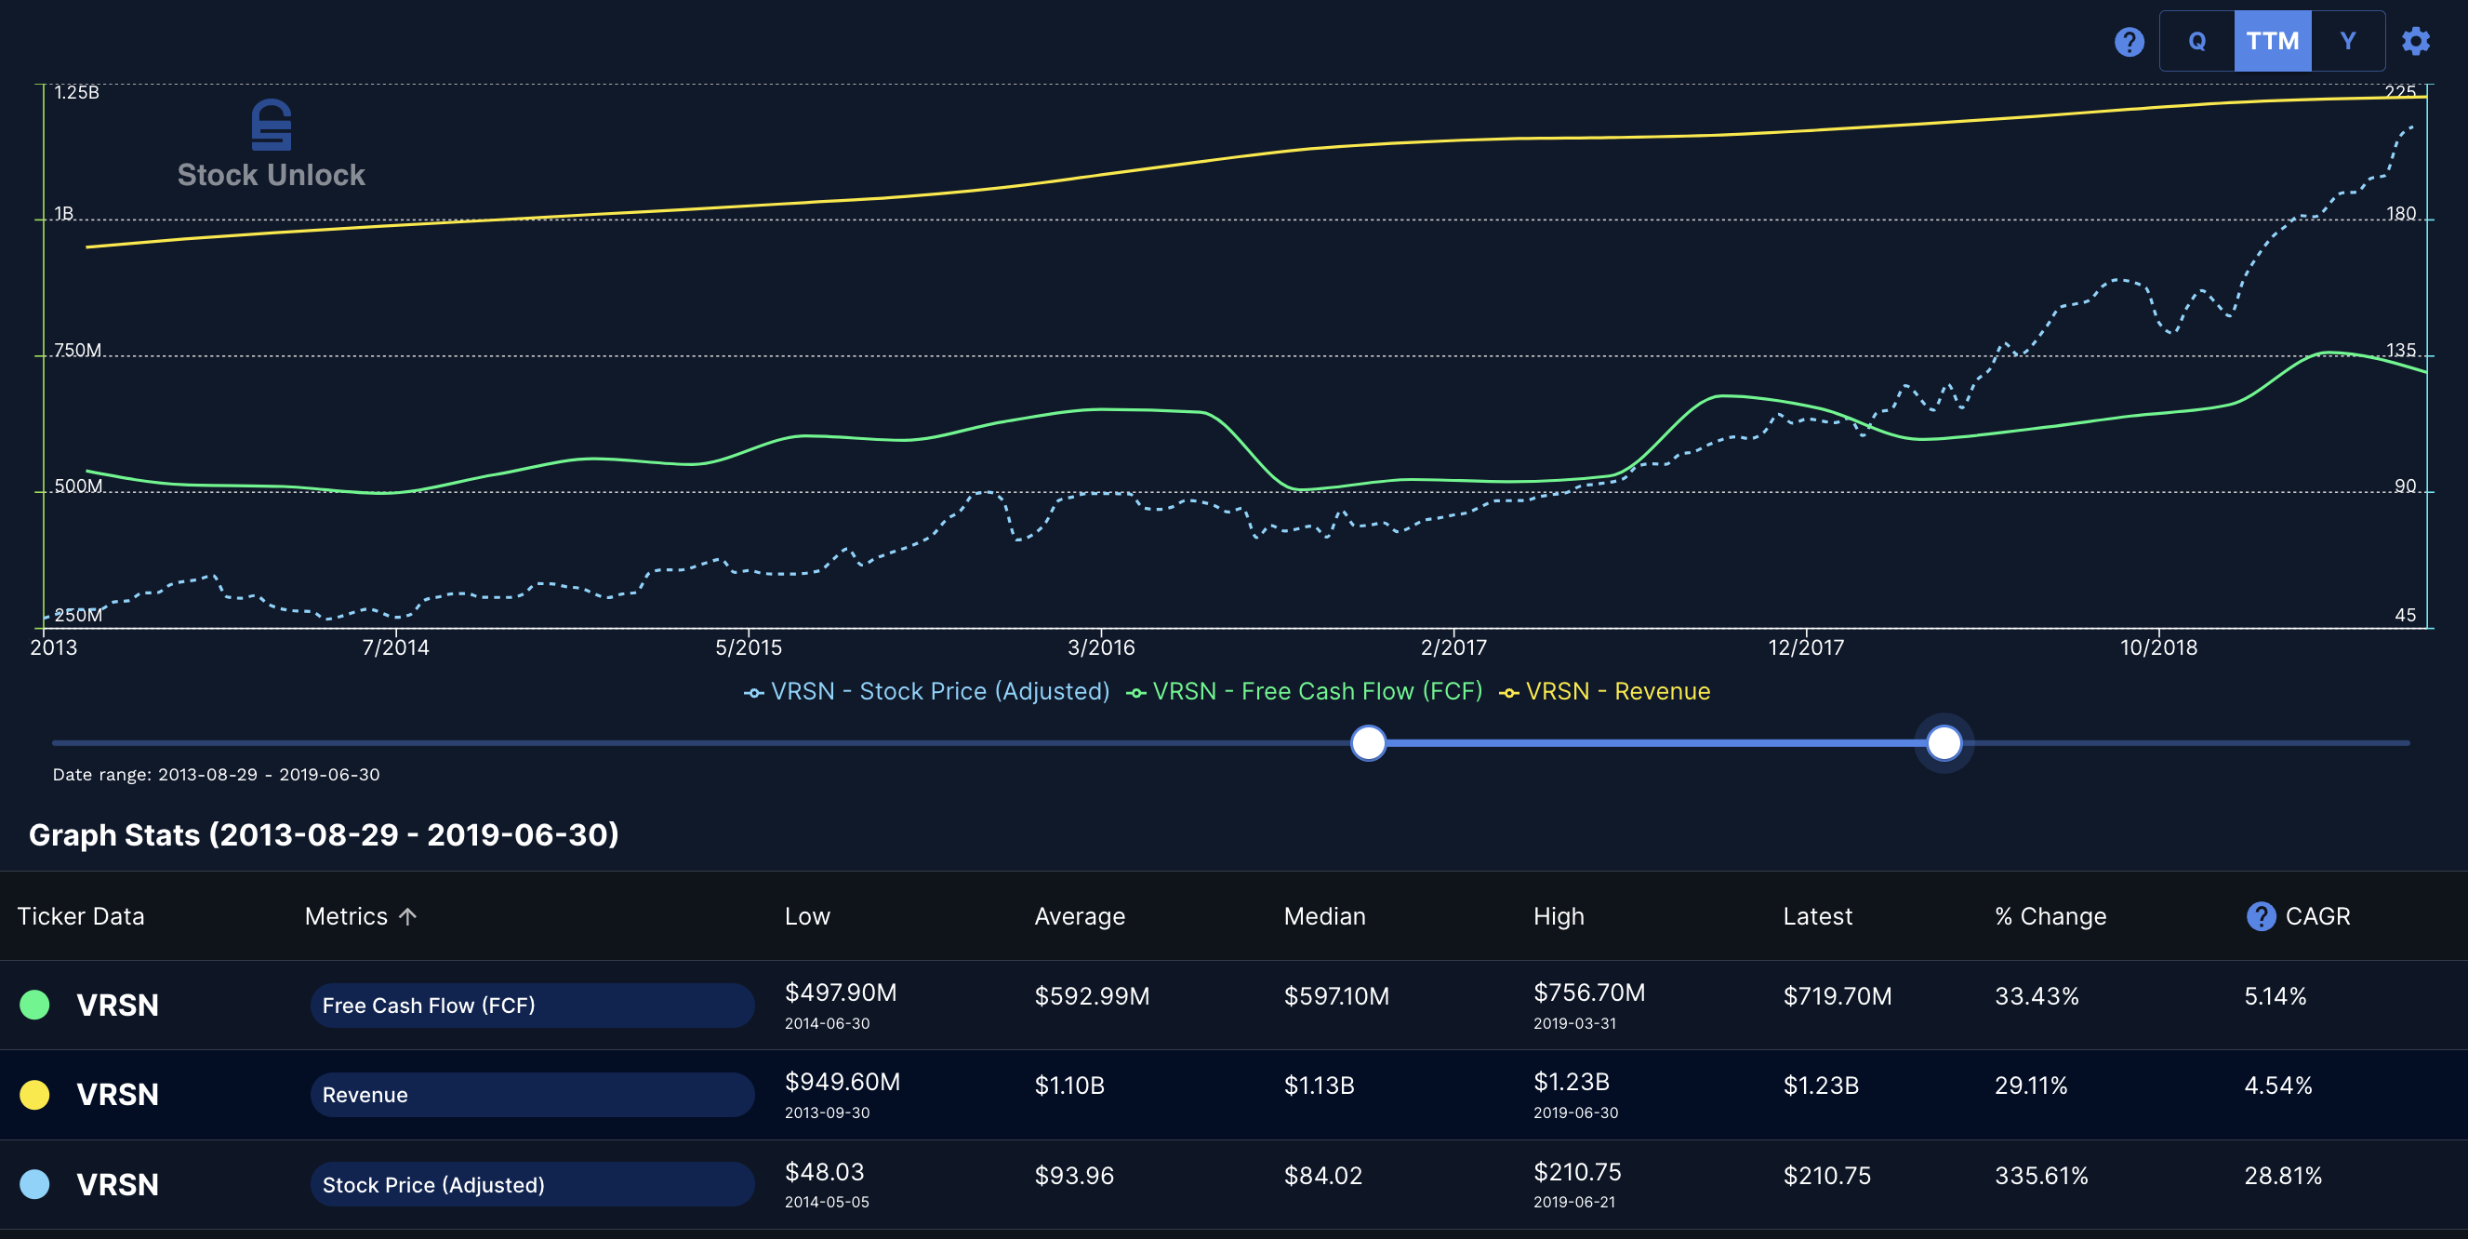The height and width of the screenshot is (1239, 2468).
Task: Click the Graph Stats heading
Action: pyautogui.click(x=324, y=834)
